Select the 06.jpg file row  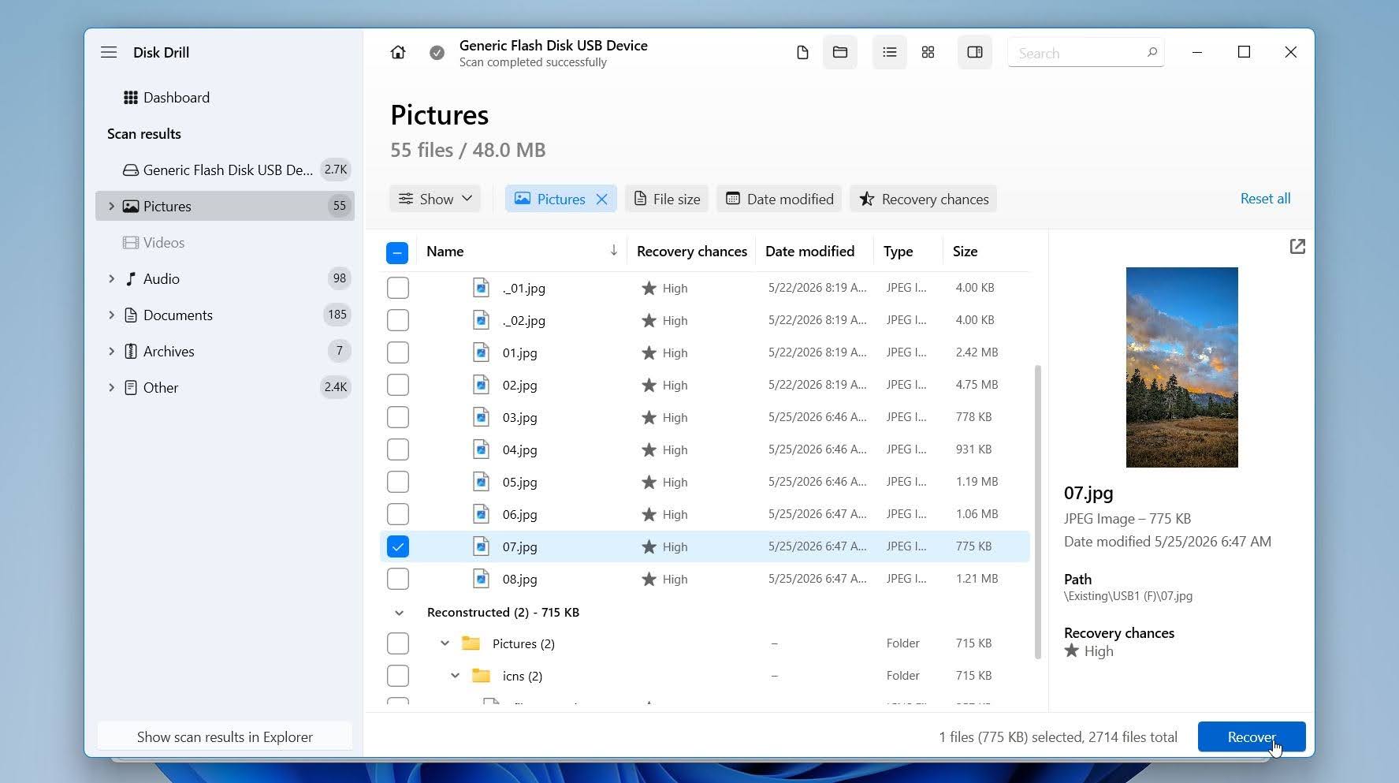[x=705, y=514]
